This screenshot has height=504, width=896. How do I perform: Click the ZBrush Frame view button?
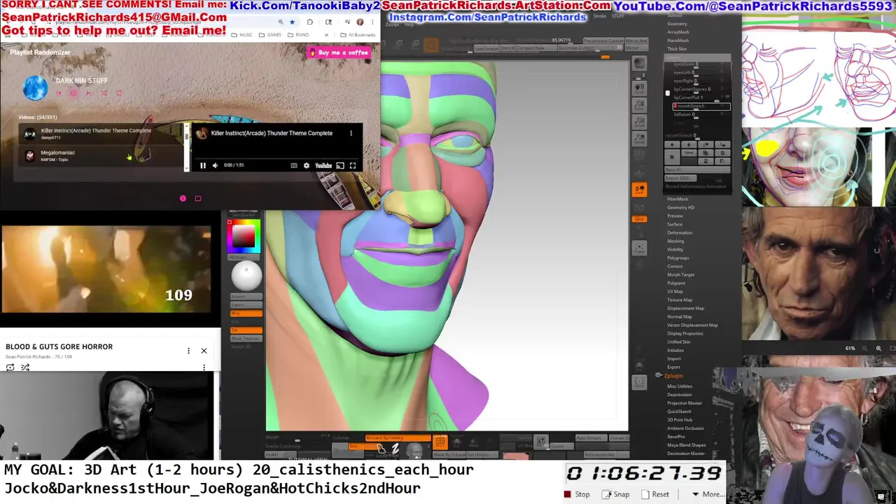pyautogui.click(x=639, y=248)
